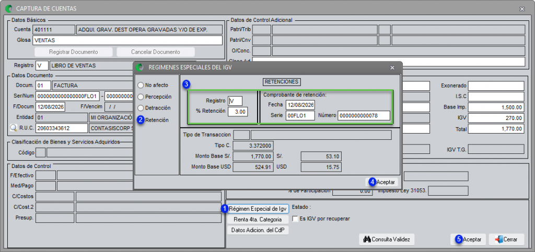The width and height of the screenshot is (535, 252).
Task: Click the Base Imp. field 1,500.00
Action: (x=496, y=107)
